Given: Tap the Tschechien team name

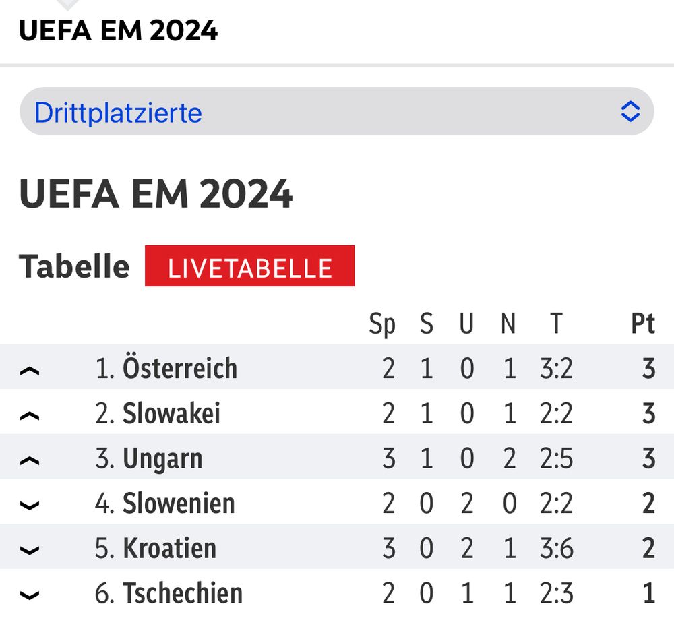Looking at the screenshot, I should click(182, 593).
